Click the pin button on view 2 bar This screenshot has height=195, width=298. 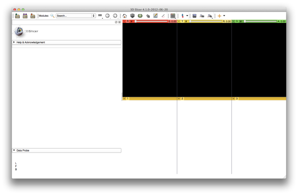pyautogui.click(x=179, y=98)
